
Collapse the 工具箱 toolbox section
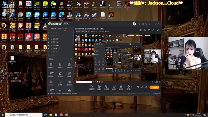[x=71, y=59]
